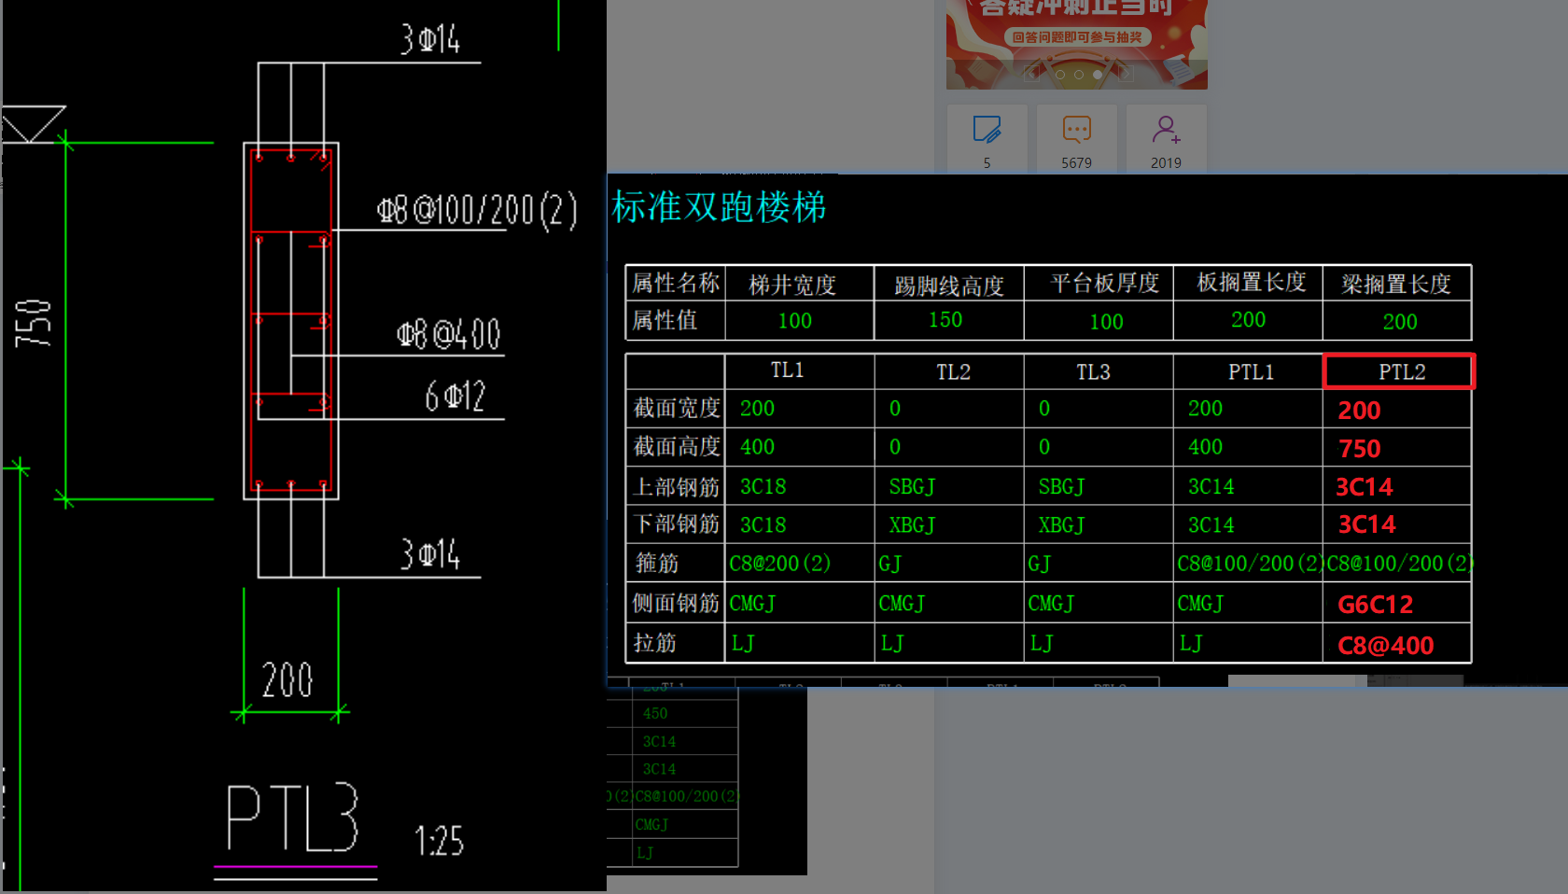Screen dimensions: 1568x894
Task: Click the top 3Φ14 rebar annotation
Action: pos(430,39)
